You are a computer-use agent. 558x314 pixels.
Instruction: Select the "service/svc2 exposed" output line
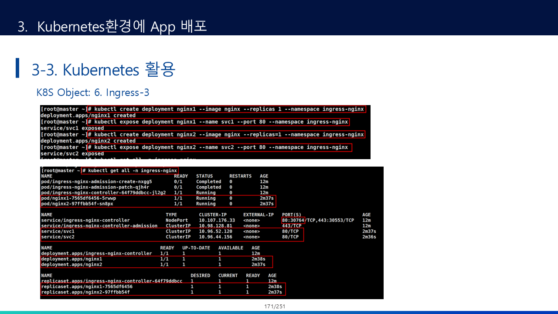tap(72, 154)
